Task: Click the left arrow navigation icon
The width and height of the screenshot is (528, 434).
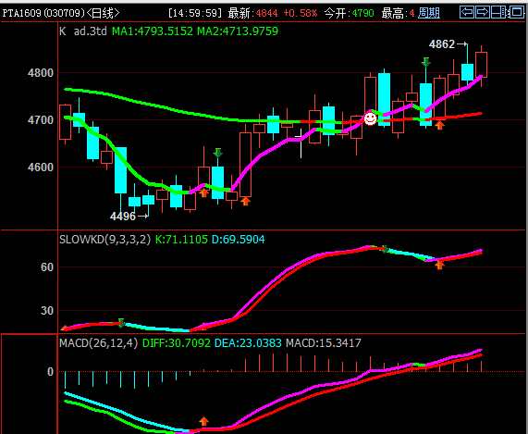Action: pyautogui.click(x=467, y=12)
